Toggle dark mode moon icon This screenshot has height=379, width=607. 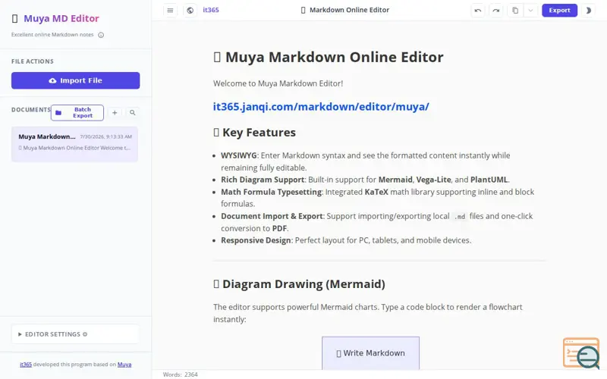pos(589,11)
